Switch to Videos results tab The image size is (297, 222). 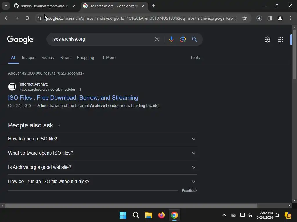point(48,58)
